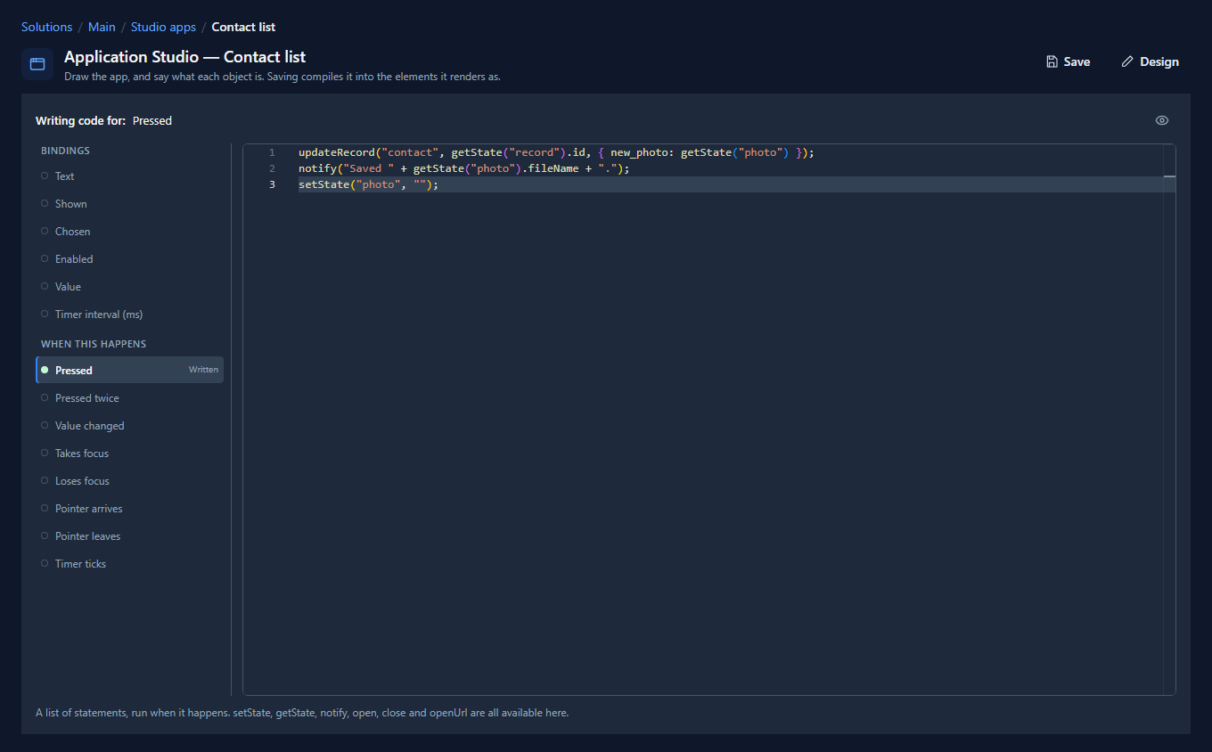1212x752 pixels.
Task: Click the Written status badge
Action: [x=203, y=370]
